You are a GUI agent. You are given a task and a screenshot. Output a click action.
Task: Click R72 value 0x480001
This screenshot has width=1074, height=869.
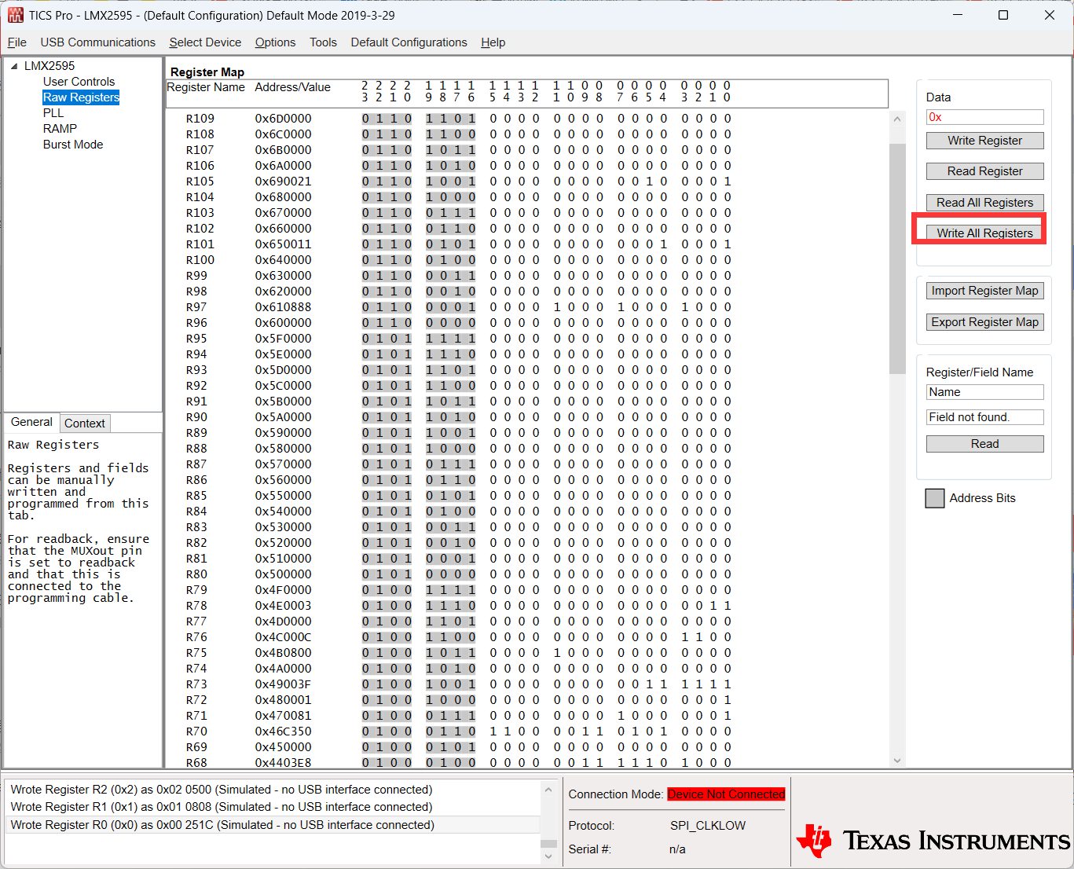(283, 700)
